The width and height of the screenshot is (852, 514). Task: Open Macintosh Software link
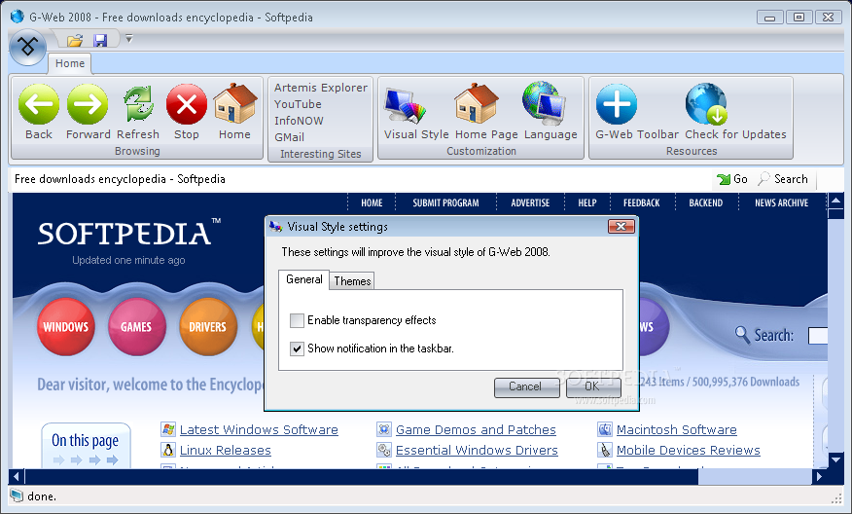tap(677, 429)
